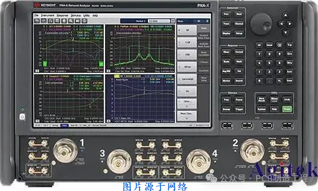Click the large rotary knob
Image resolution: width=318 pixels, height=191 pixels.
tap(261, 24)
